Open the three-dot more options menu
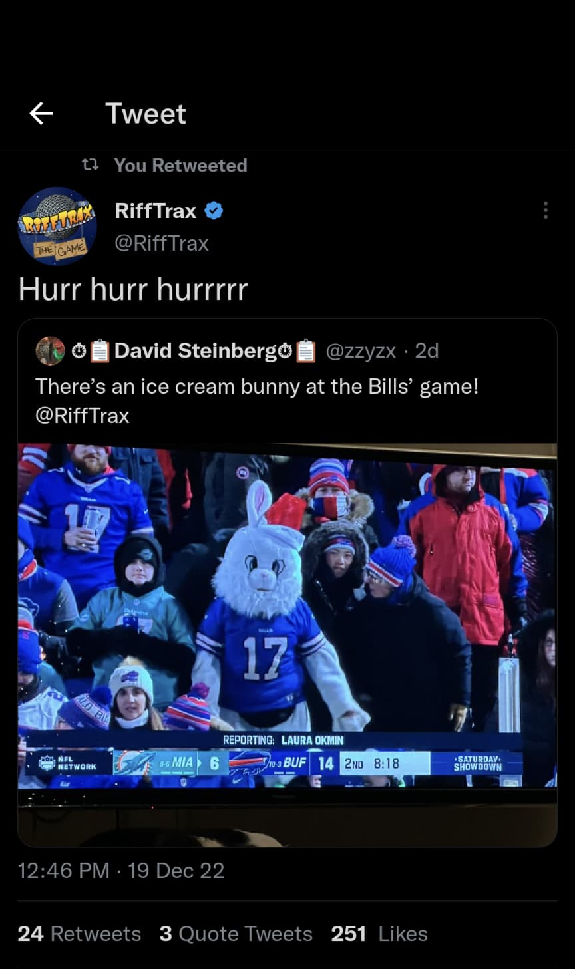The image size is (575, 969). point(545,210)
